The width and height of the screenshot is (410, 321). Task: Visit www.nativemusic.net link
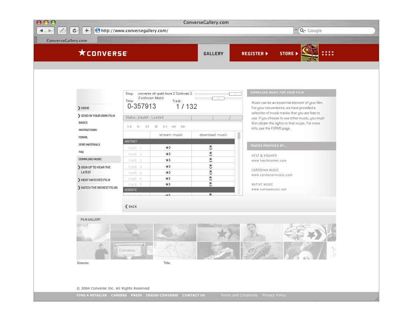pos(269,189)
